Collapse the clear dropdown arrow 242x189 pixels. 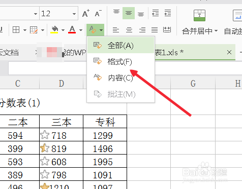click(101, 30)
